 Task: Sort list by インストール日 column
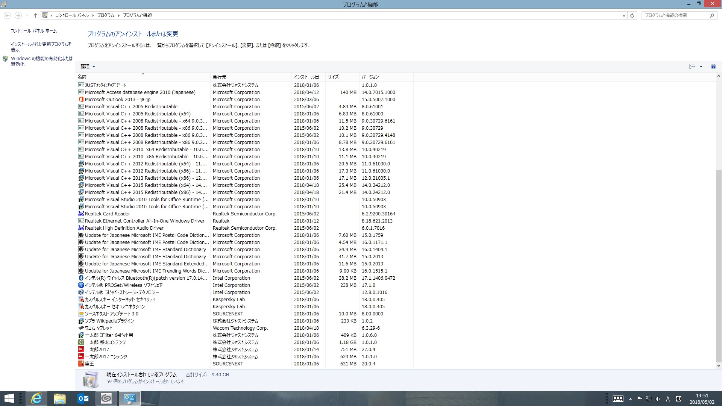pyautogui.click(x=306, y=77)
